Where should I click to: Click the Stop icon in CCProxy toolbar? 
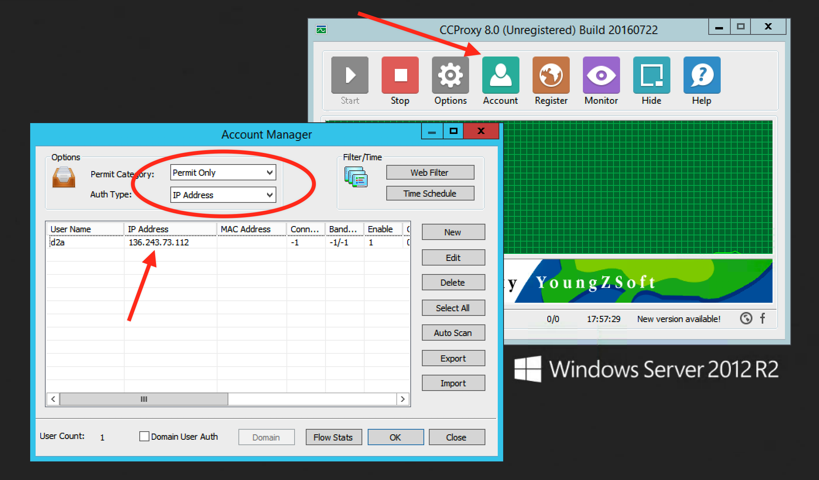coord(400,75)
